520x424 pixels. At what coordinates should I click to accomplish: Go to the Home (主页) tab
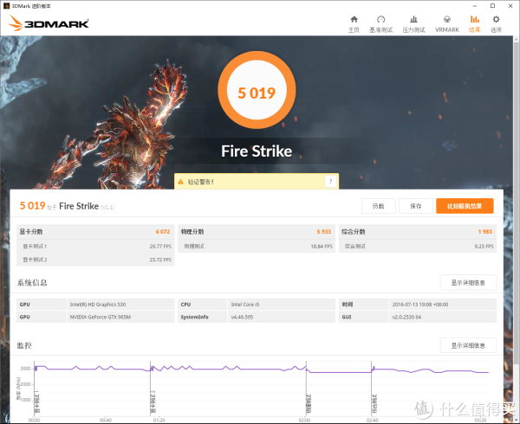[354, 24]
